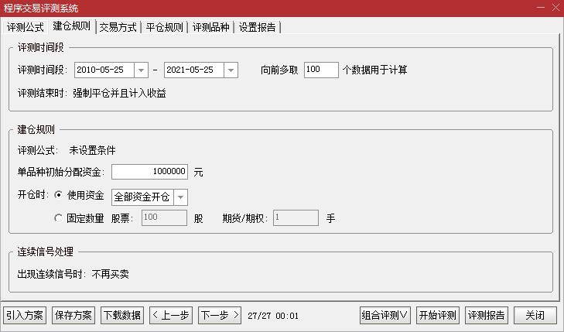The image size is (564, 332).
Task: Start evaluation with 开始评测 button
Action: pos(438,316)
